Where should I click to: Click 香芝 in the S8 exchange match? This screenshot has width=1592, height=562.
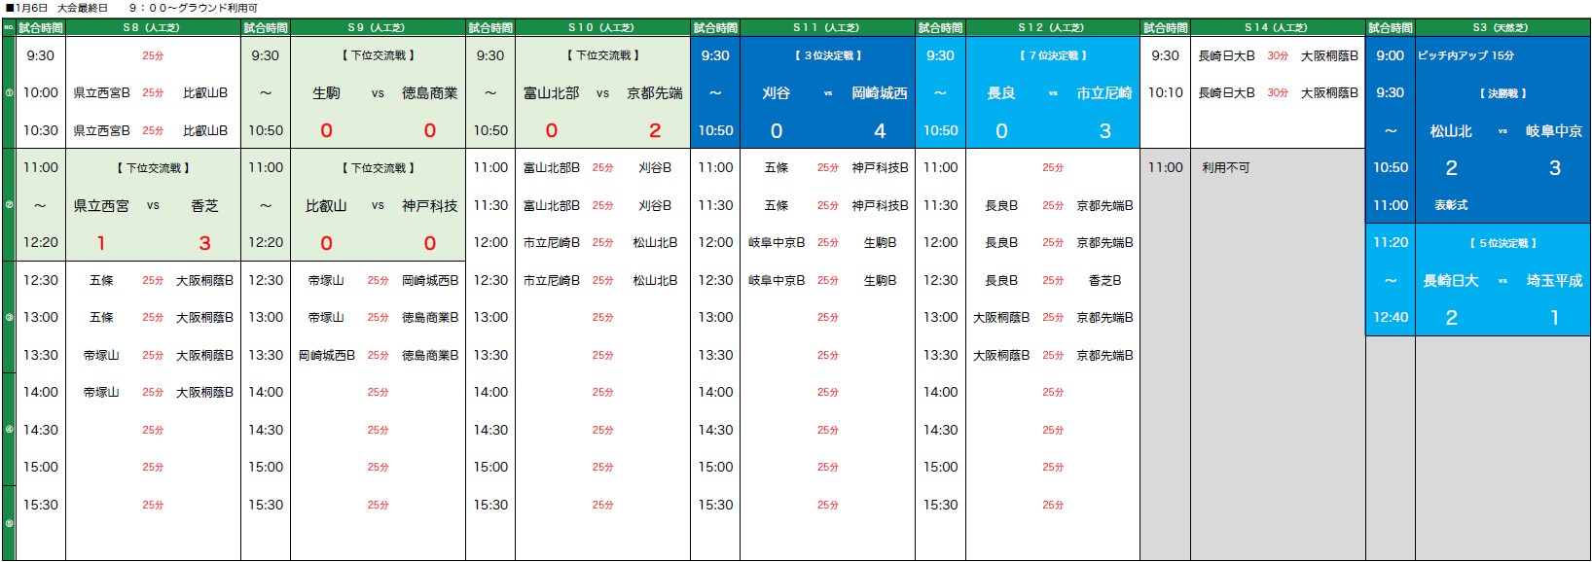[204, 206]
